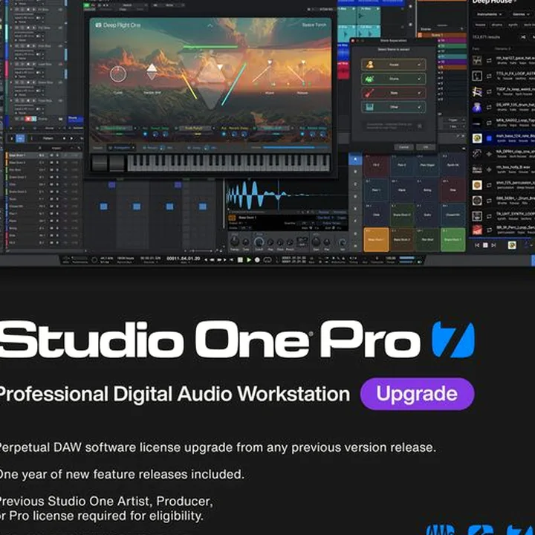Select pad bank A in the Impact grid
535x535 pixels.
(x=355, y=159)
